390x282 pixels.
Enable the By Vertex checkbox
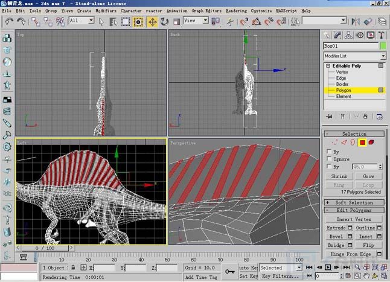click(328, 152)
